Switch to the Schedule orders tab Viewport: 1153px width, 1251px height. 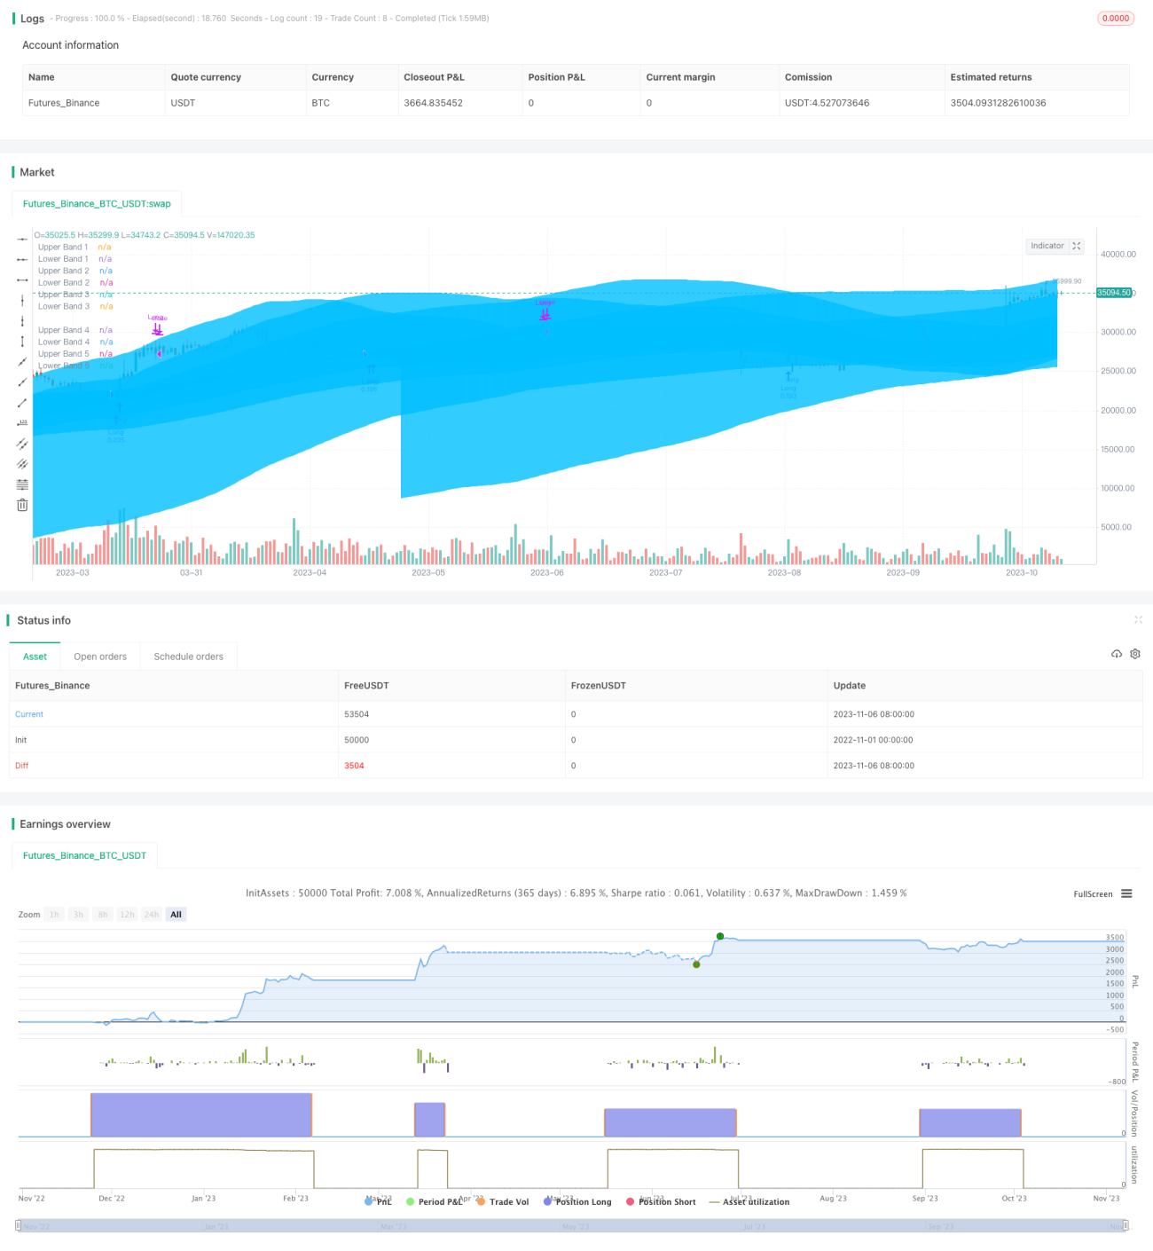(x=188, y=656)
